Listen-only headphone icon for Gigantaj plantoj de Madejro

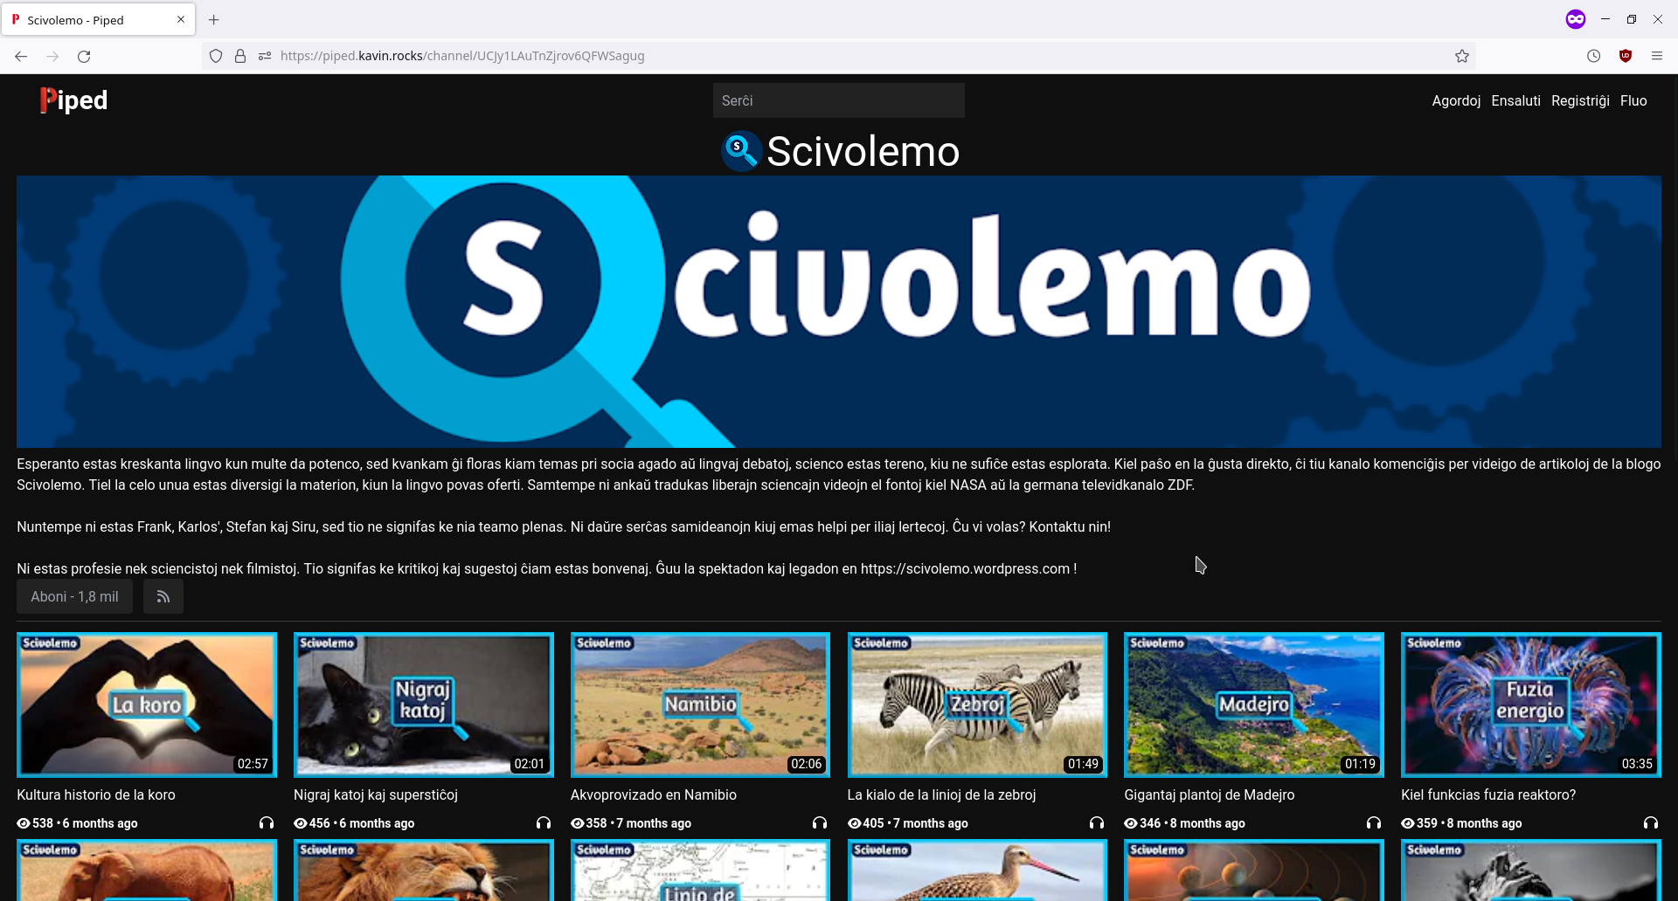(1374, 823)
